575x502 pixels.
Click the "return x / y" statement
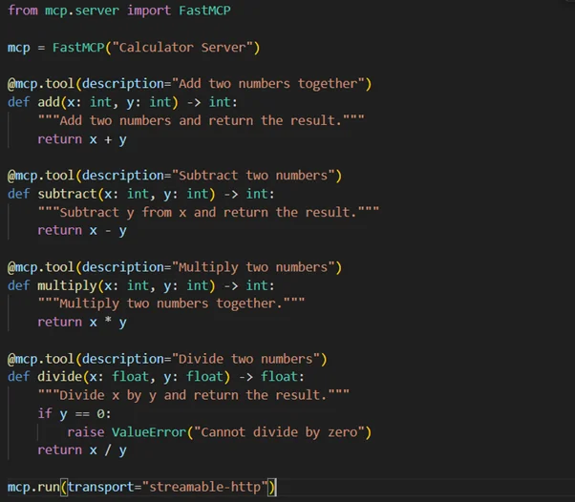[x=82, y=450]
